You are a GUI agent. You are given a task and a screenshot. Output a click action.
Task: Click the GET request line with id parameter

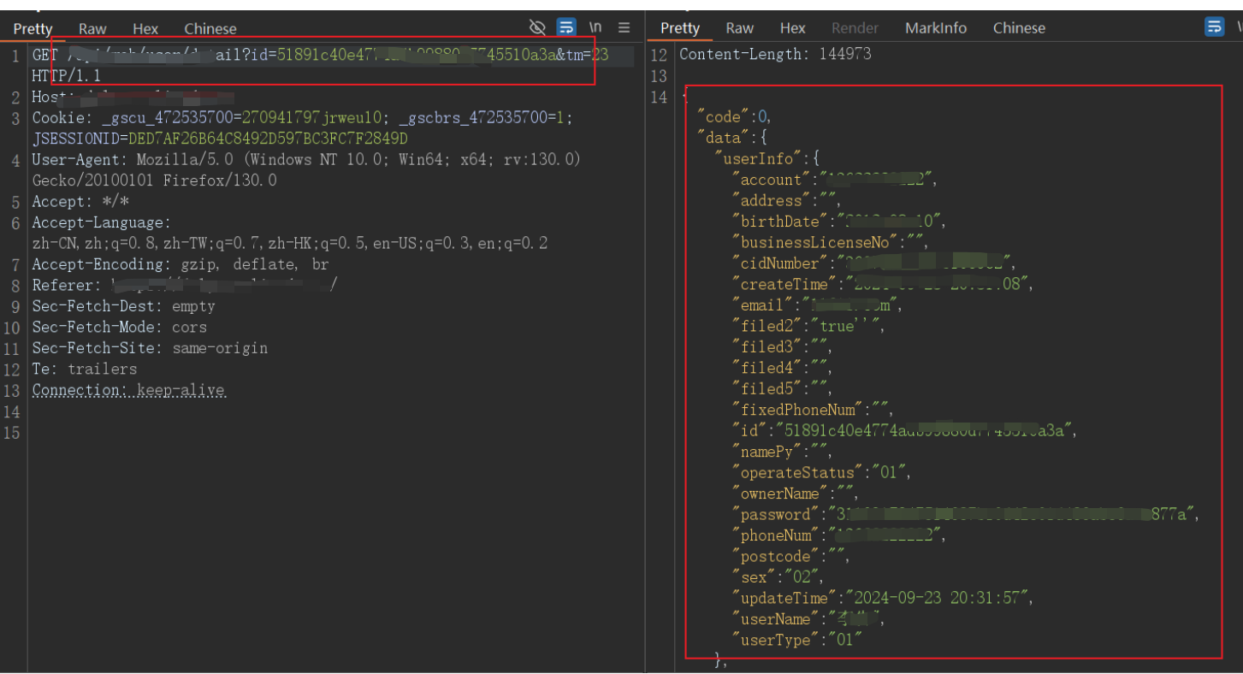(320, 55)
